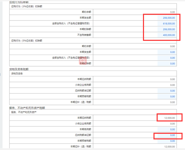The width and height of the screenshot is (185, 150).
Task: Click 服务 本期应纳税额 value 12,000.00
Action: (x=170, y=118)
